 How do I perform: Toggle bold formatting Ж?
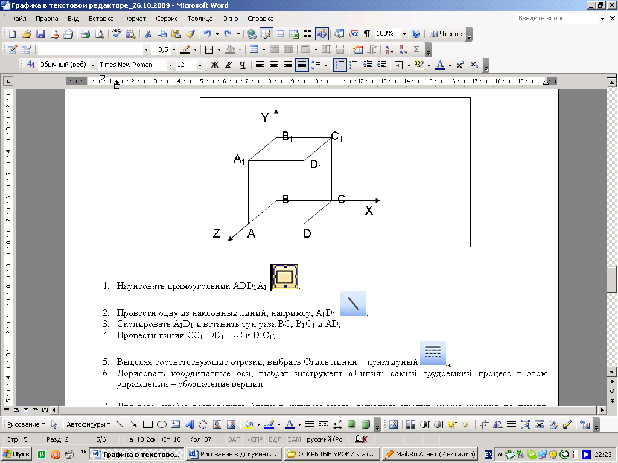tap(215, 65)
